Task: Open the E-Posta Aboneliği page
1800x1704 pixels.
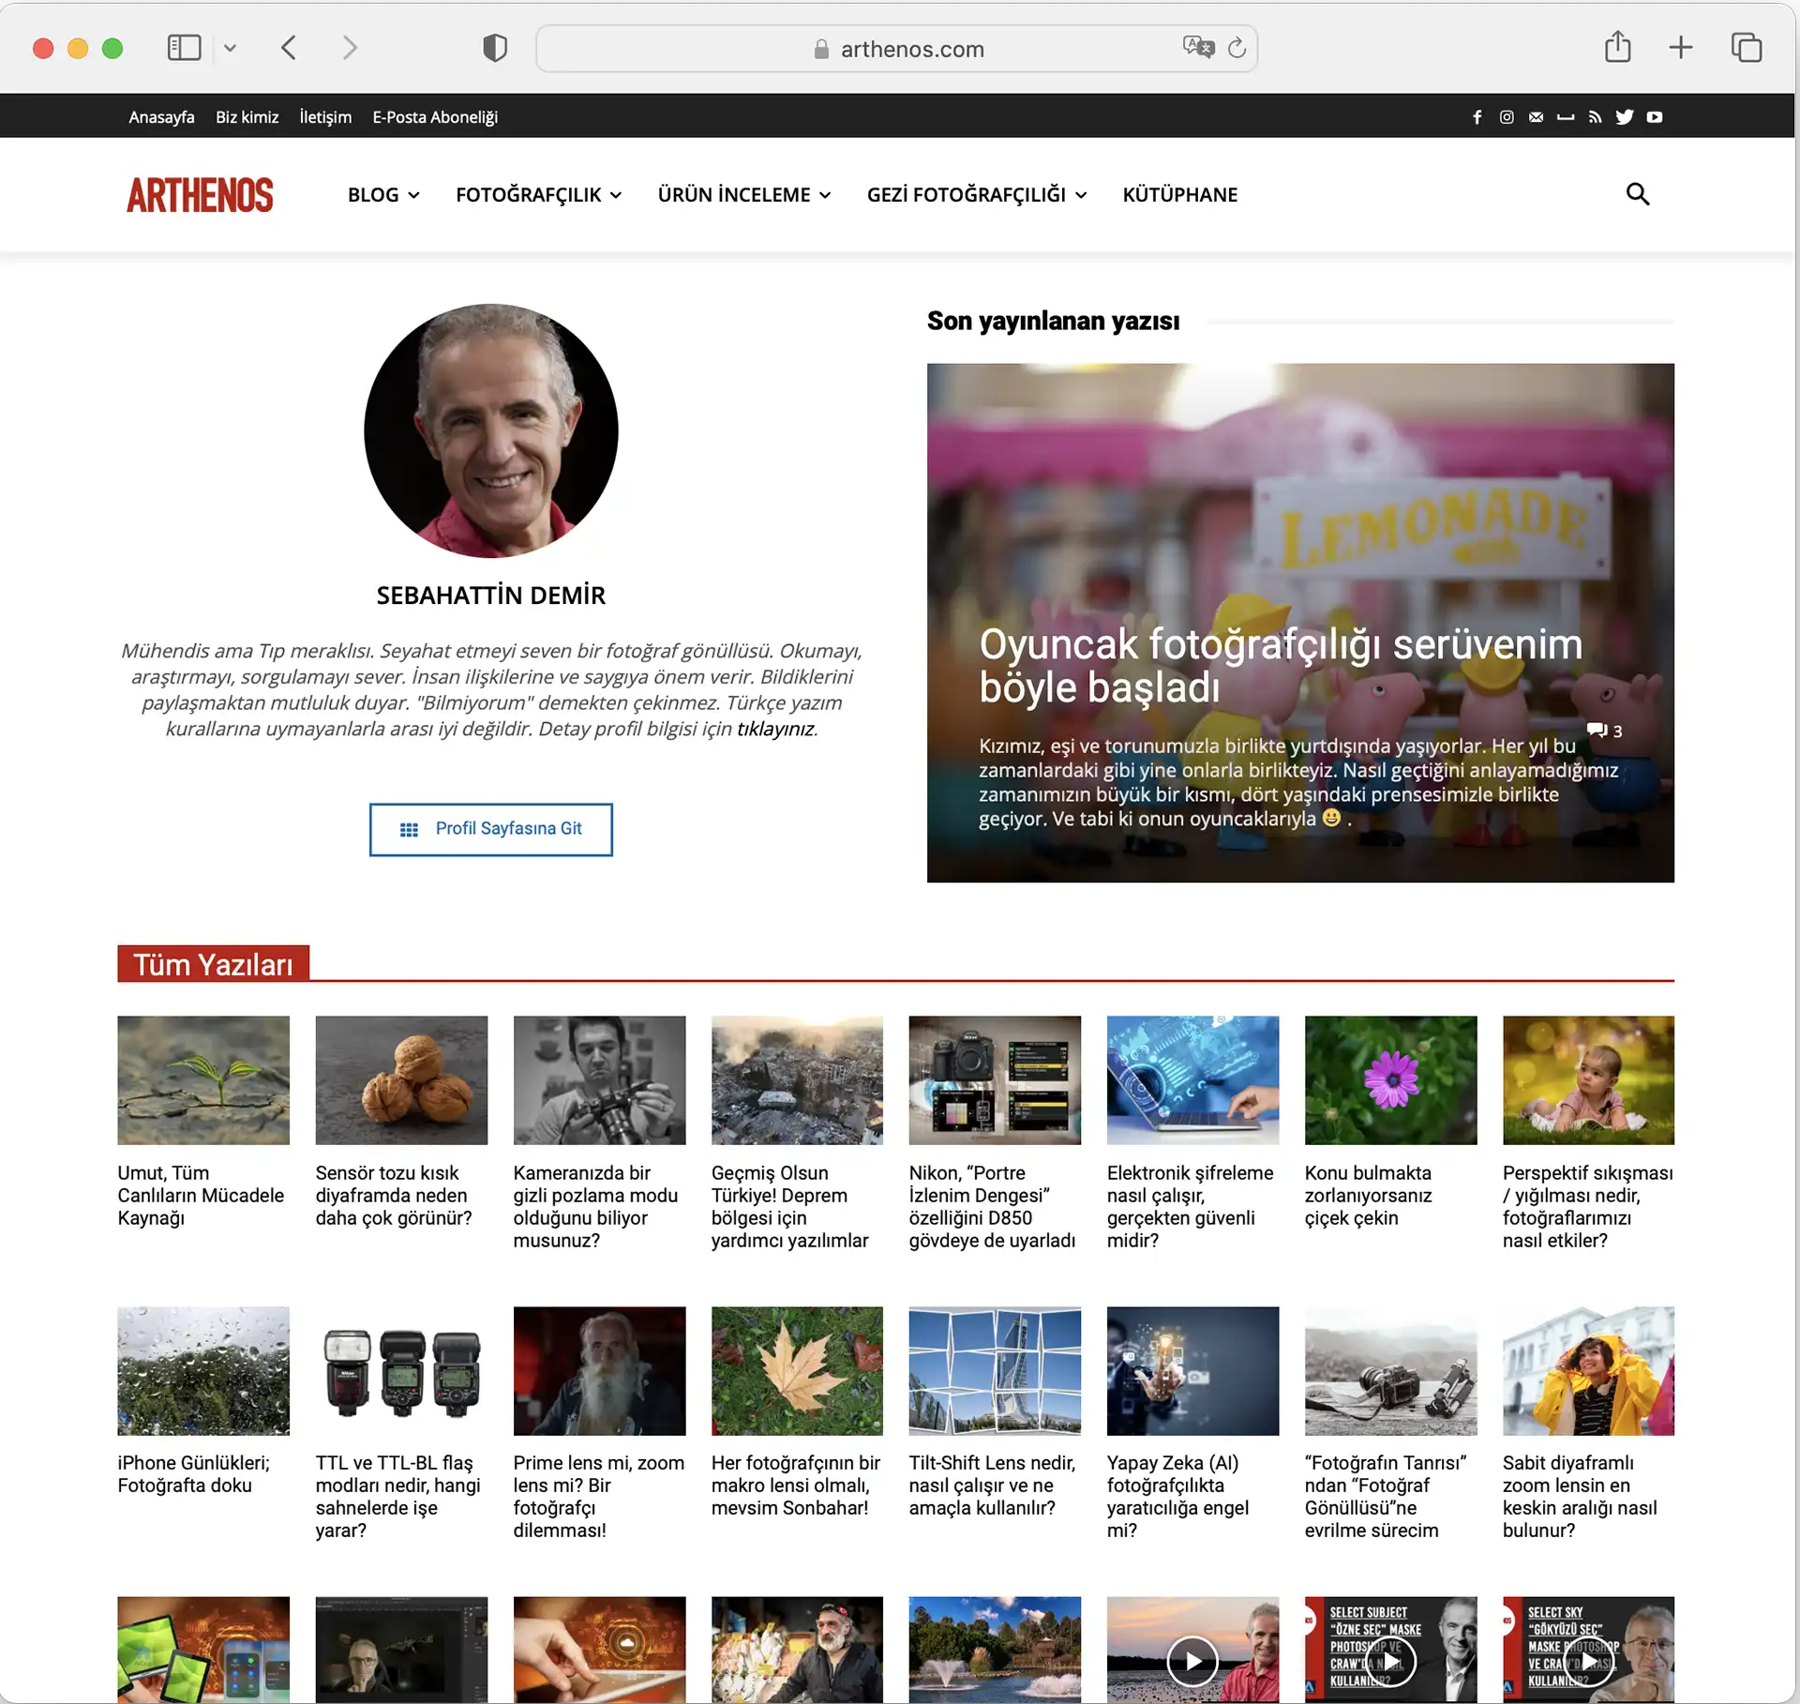Action: [435, 117]
